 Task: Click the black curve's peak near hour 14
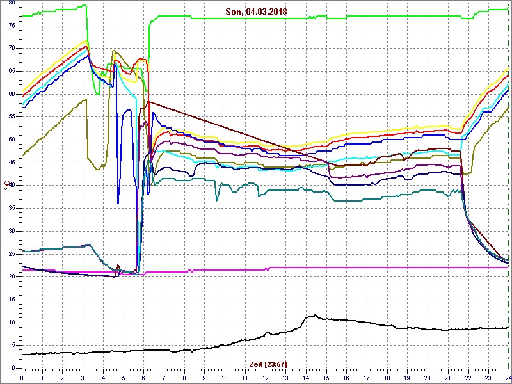coord(314,315)
